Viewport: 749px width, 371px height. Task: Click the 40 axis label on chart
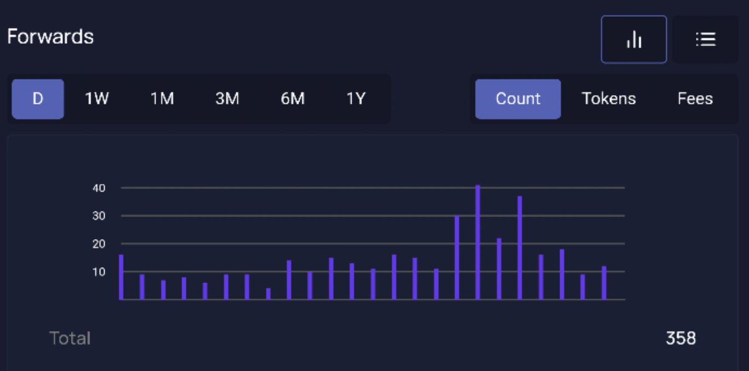tap(100, 188)
